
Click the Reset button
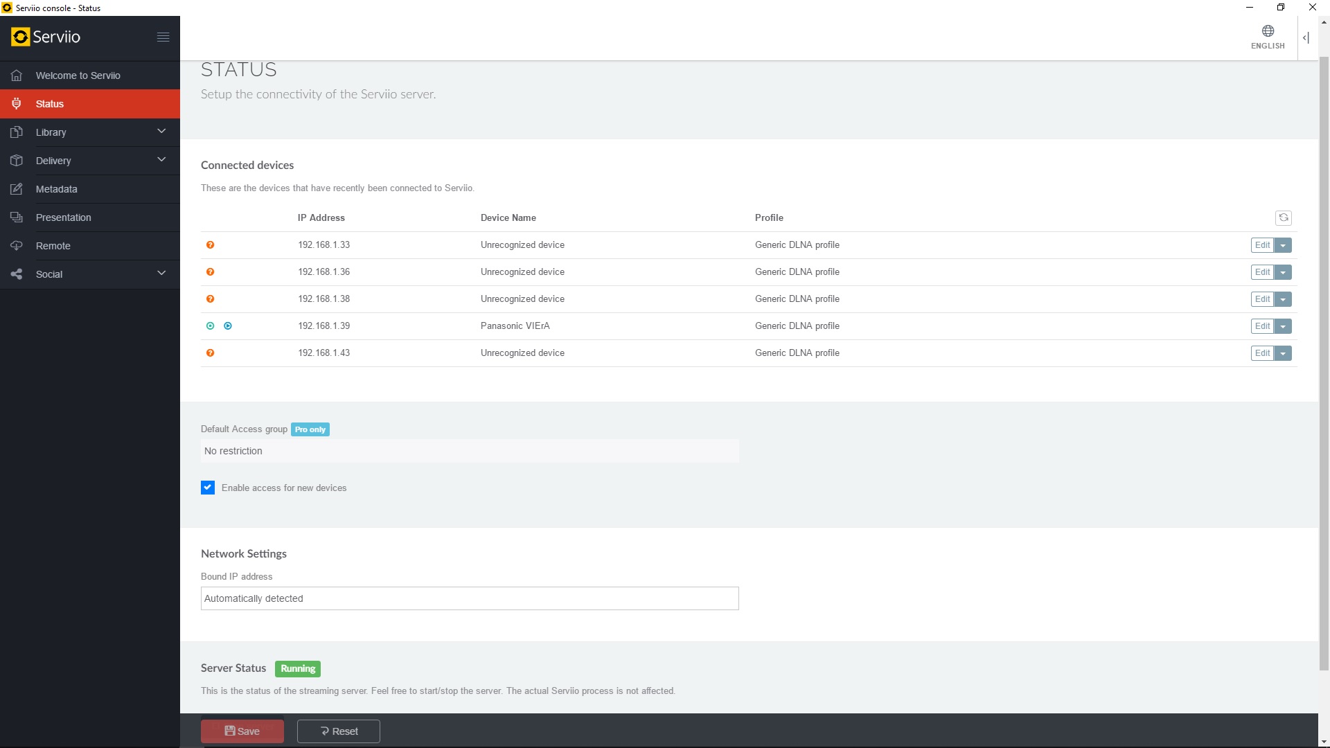point(339,731)
